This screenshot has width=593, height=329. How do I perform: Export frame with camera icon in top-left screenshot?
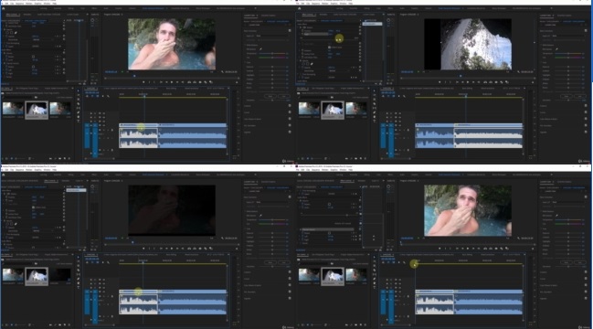tap(200, 82)
